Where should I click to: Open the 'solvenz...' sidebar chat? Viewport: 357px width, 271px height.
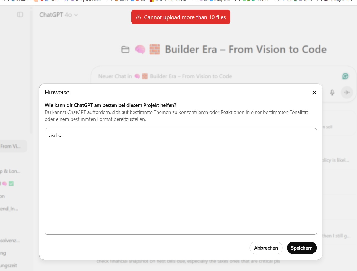coord(10,241)
